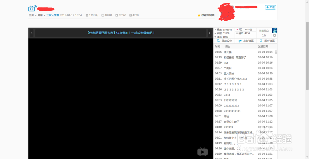Select the danmaku row at time 00:12
Viewport: 309px width, 159px height.
(x=244, y=84)
